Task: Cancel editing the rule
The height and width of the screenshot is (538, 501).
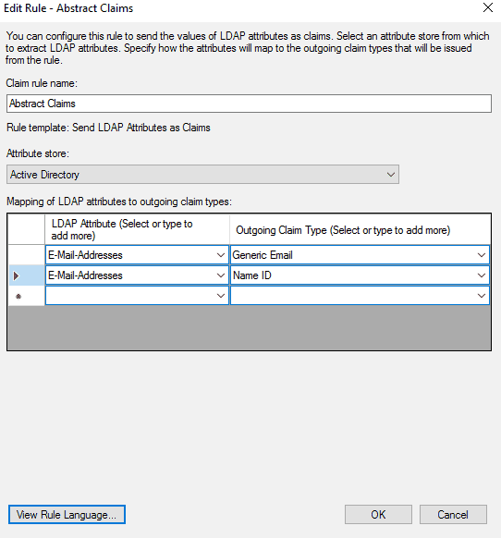Action: point(453,514)
